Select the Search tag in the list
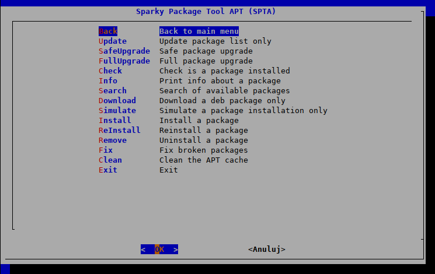The width and height of the screenshot is (435, 274). click(113, 91)
